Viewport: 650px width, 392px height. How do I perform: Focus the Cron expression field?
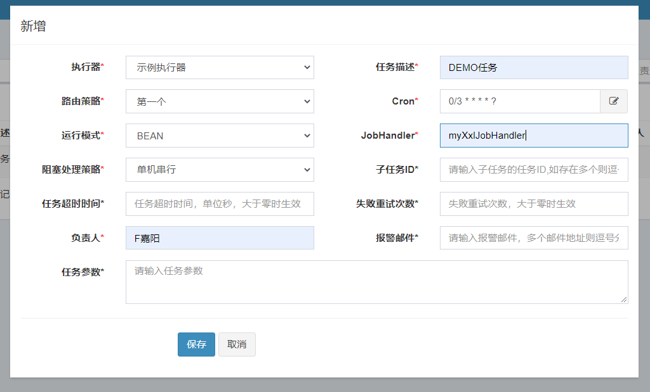[519, 101]
